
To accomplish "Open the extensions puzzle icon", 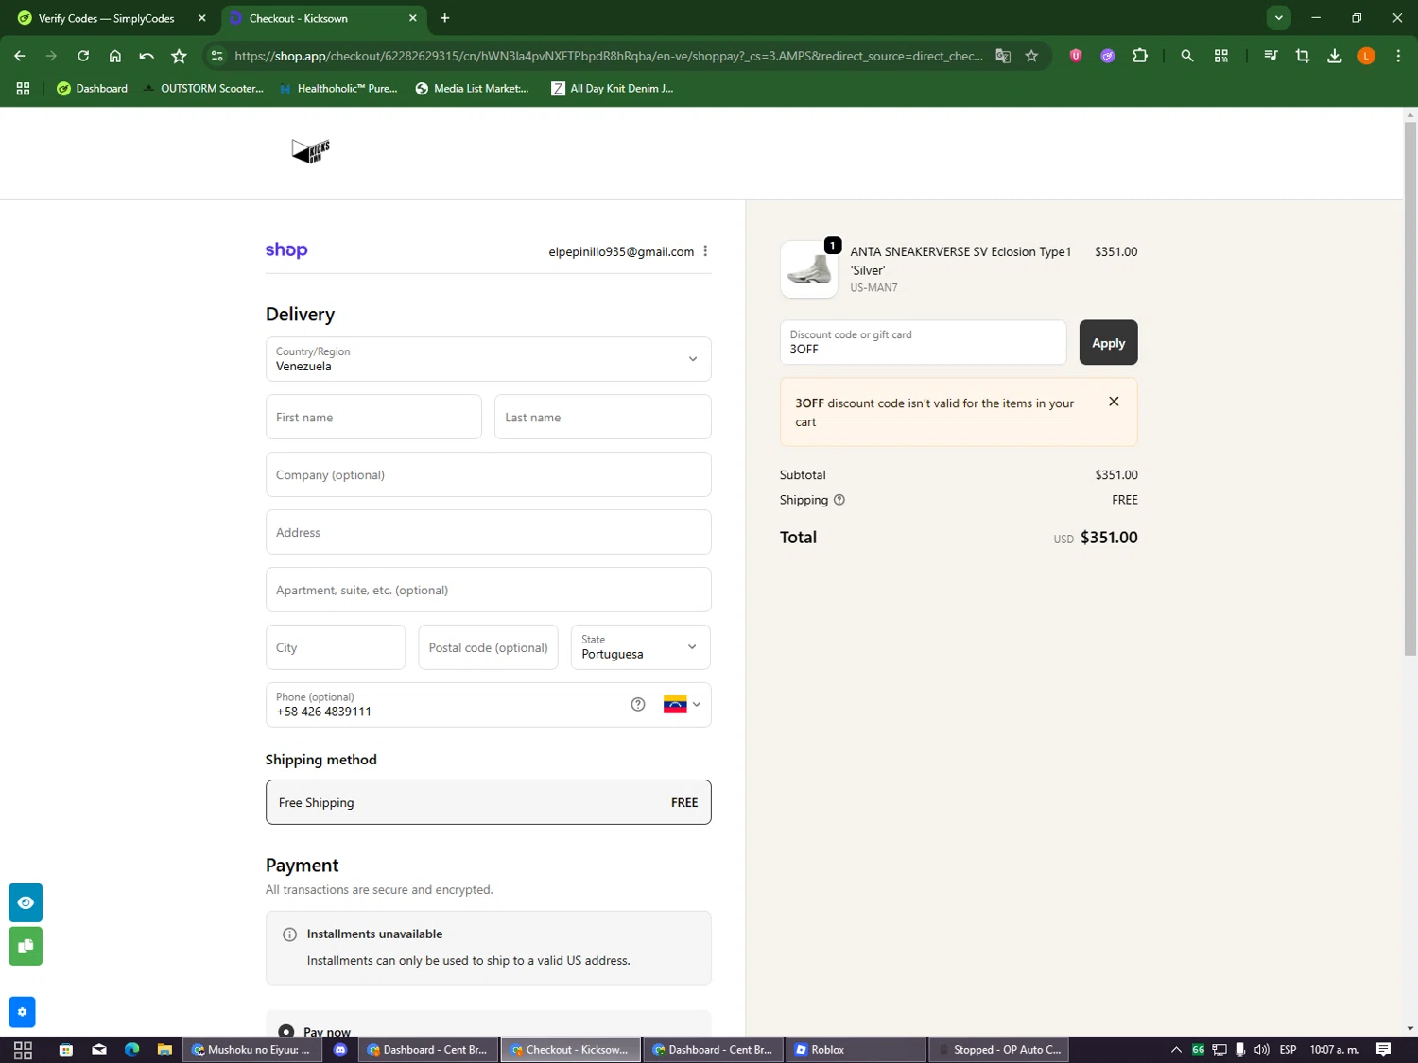I will tap(1140, 56).
